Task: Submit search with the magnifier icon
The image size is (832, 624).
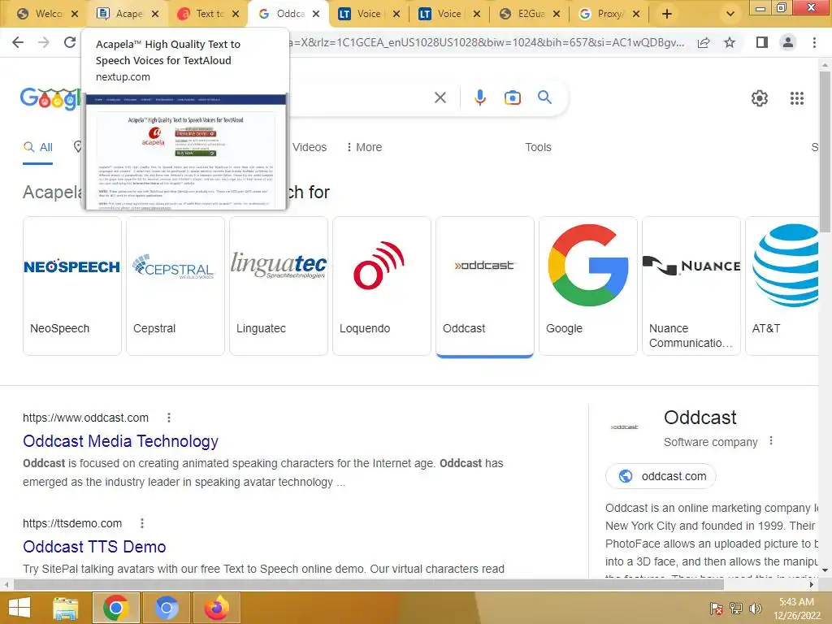Action: [544, 97]
